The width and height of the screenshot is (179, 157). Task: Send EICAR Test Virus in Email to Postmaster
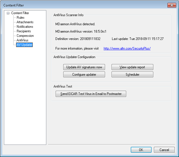(x=91, y=94)
